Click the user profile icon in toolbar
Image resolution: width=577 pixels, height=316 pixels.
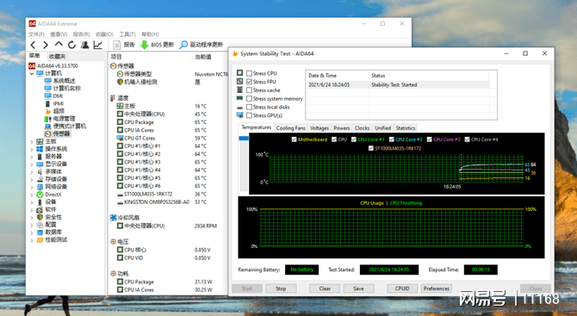85,45
